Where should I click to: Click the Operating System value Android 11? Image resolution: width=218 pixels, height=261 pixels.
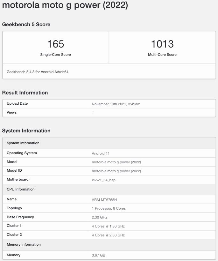101,153
